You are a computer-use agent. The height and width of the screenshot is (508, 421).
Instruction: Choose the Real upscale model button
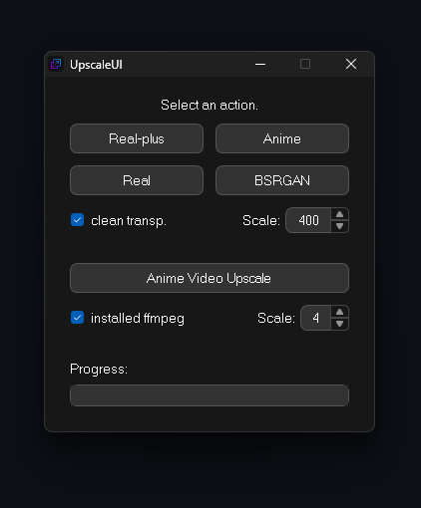(137, 180)
